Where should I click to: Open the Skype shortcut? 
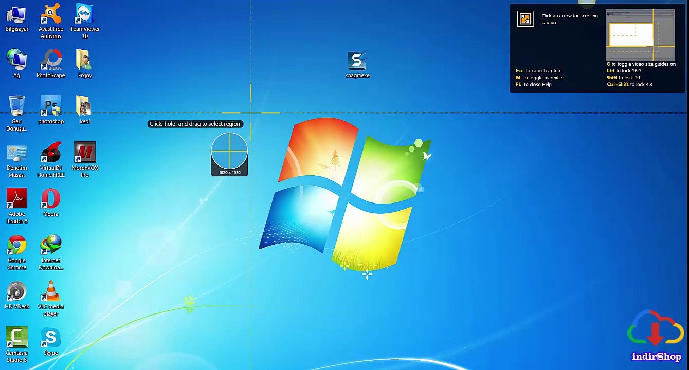(x=51, y=342)
